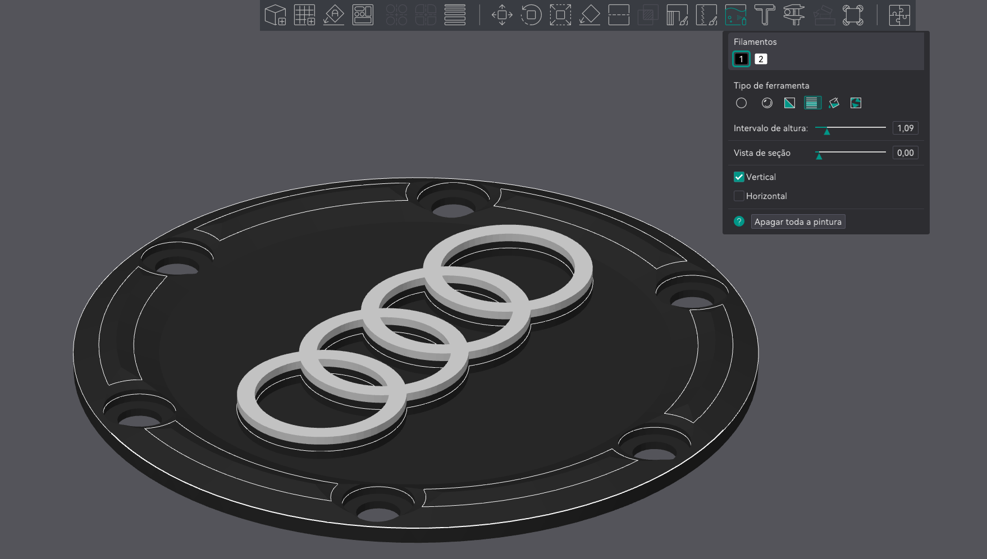Select the Rotate tool
987x559 pixels.
pyautogui.click(x=531, y=15)
